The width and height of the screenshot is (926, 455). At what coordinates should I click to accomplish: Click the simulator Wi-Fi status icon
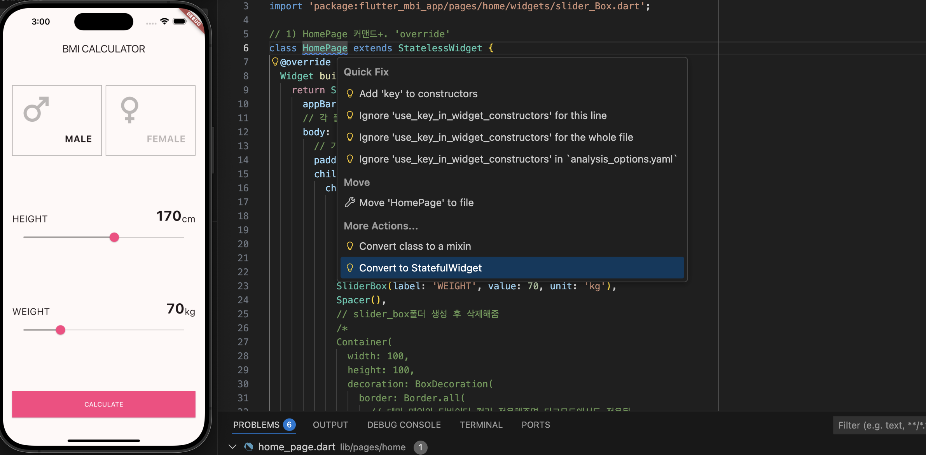[x=164, y=21]
